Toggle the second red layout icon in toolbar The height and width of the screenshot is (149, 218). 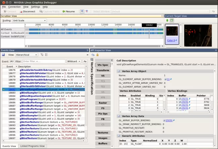(x=87, y=11)
